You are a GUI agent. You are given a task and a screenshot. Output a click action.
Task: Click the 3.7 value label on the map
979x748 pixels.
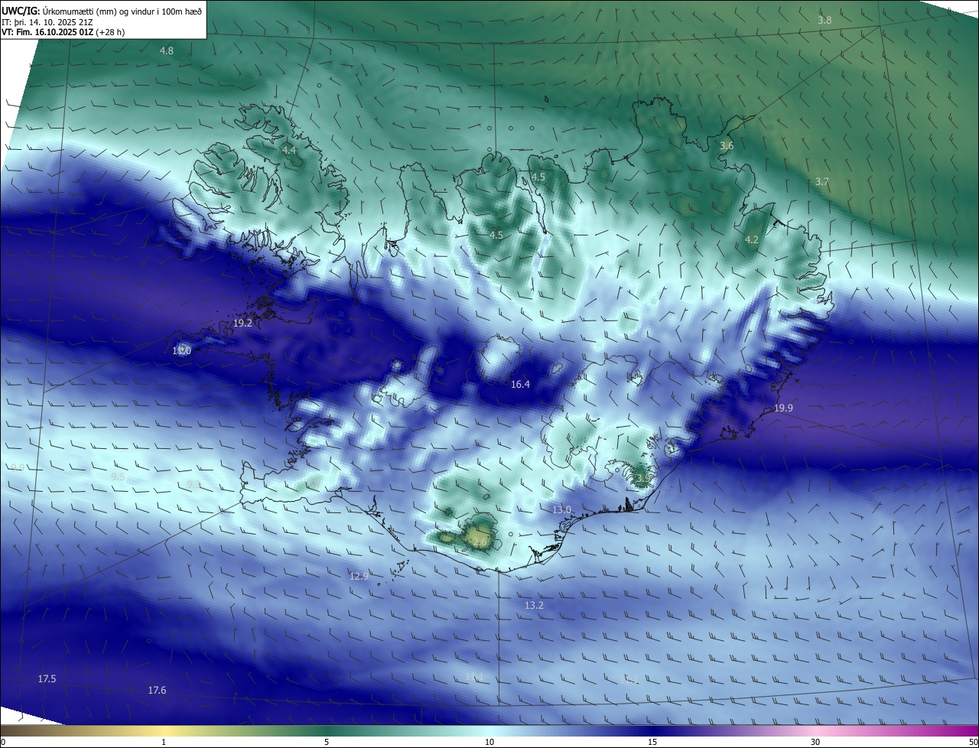tap(822, 181)
